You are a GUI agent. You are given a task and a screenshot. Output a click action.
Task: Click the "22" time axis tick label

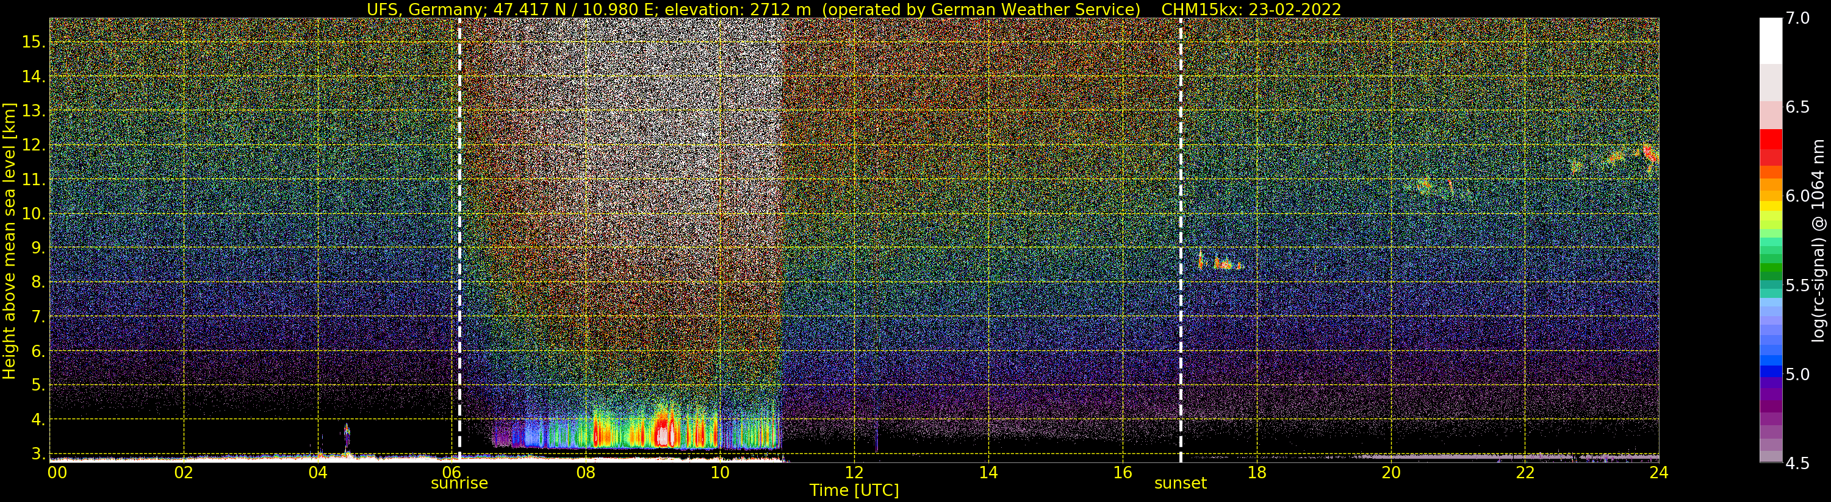point(1525,472)
